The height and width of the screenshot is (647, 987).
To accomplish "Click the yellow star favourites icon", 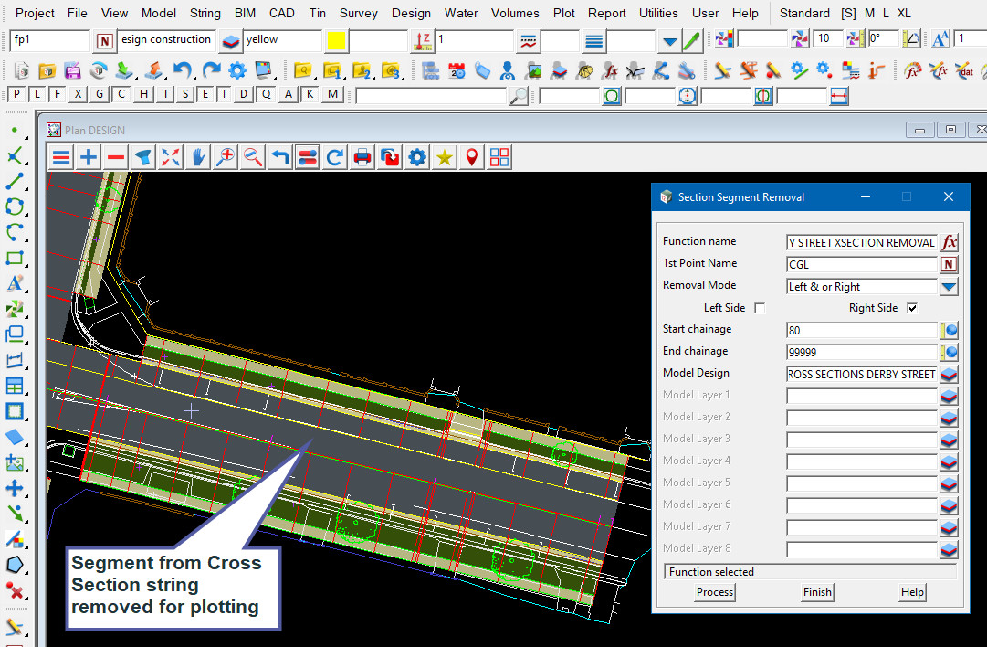I will click(445, 157).
